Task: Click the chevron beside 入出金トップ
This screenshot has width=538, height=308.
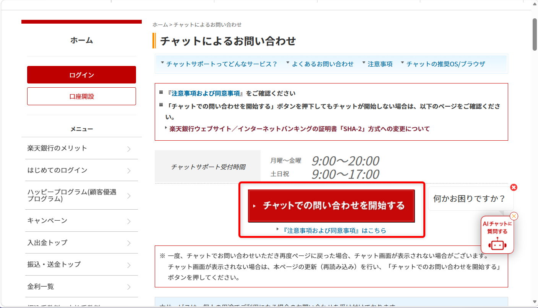Action: (x=129, y=243)
